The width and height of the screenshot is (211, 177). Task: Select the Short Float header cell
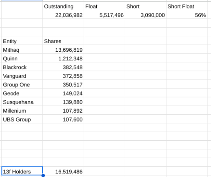click(x=187, y=6)
